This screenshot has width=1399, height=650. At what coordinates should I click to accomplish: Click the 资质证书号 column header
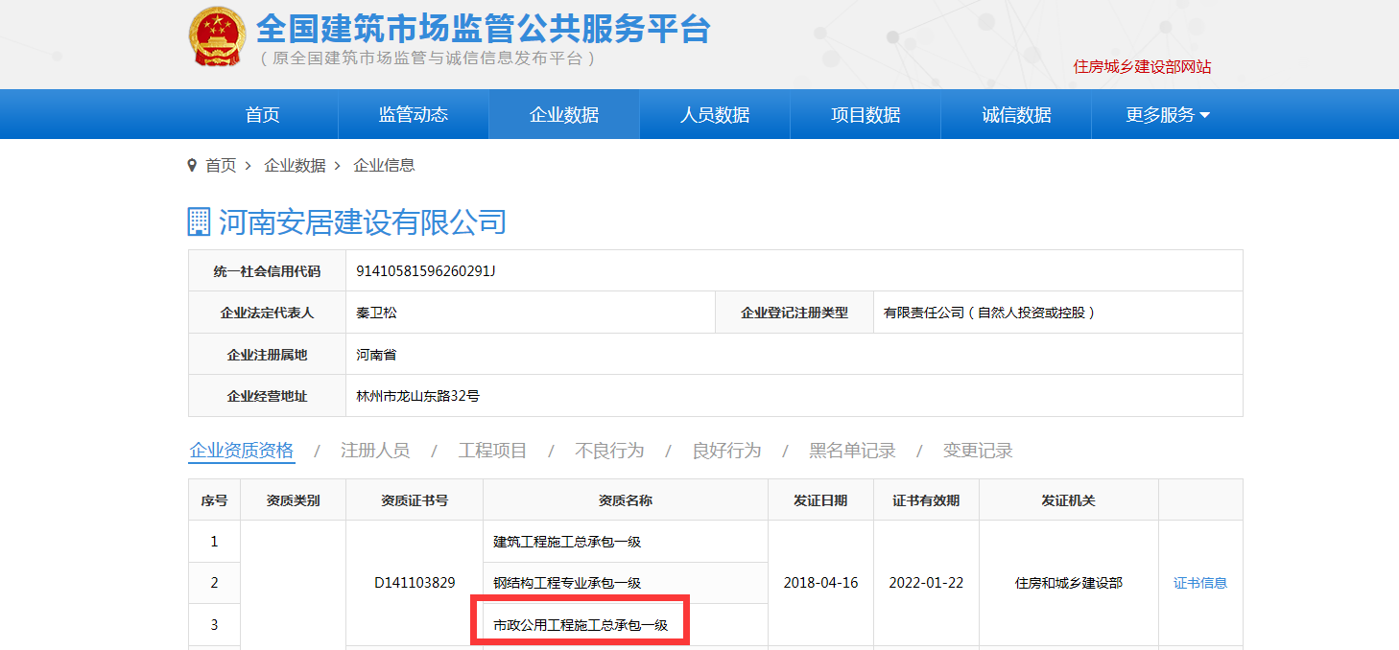coord(415,500)
